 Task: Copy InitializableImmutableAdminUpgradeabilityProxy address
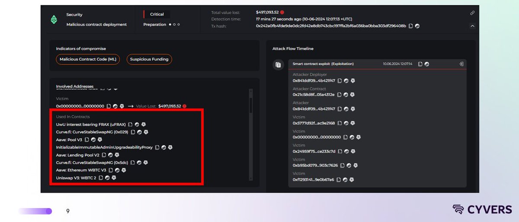pyautogui.click(x=157, y=147)
